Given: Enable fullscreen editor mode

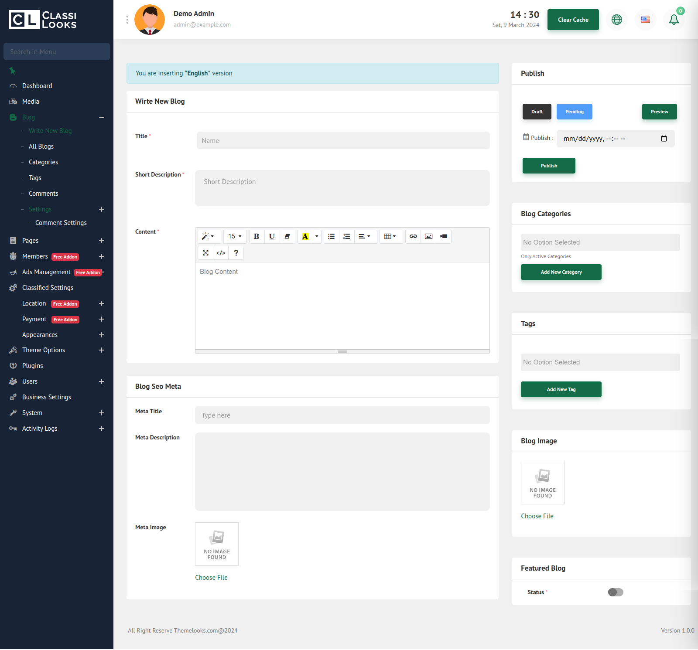Looking at the screenshot, I should point(205,253).
